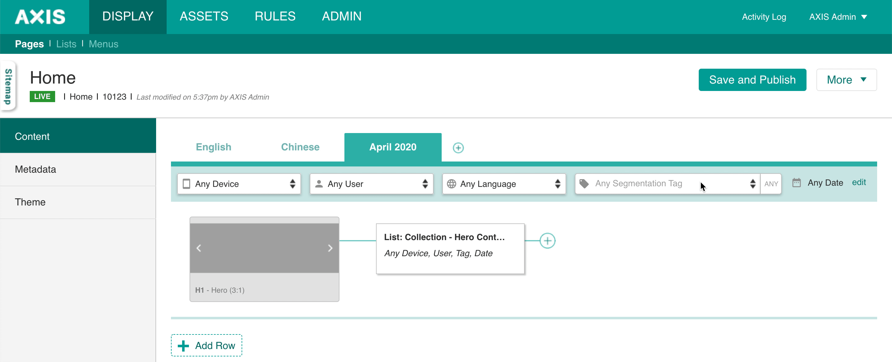Show next hero slide with right arrow

tap(330, 248)
